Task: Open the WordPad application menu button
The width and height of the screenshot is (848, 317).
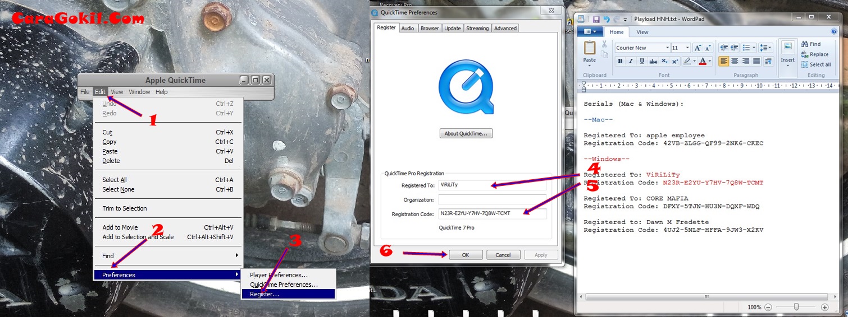Action: 590,32
